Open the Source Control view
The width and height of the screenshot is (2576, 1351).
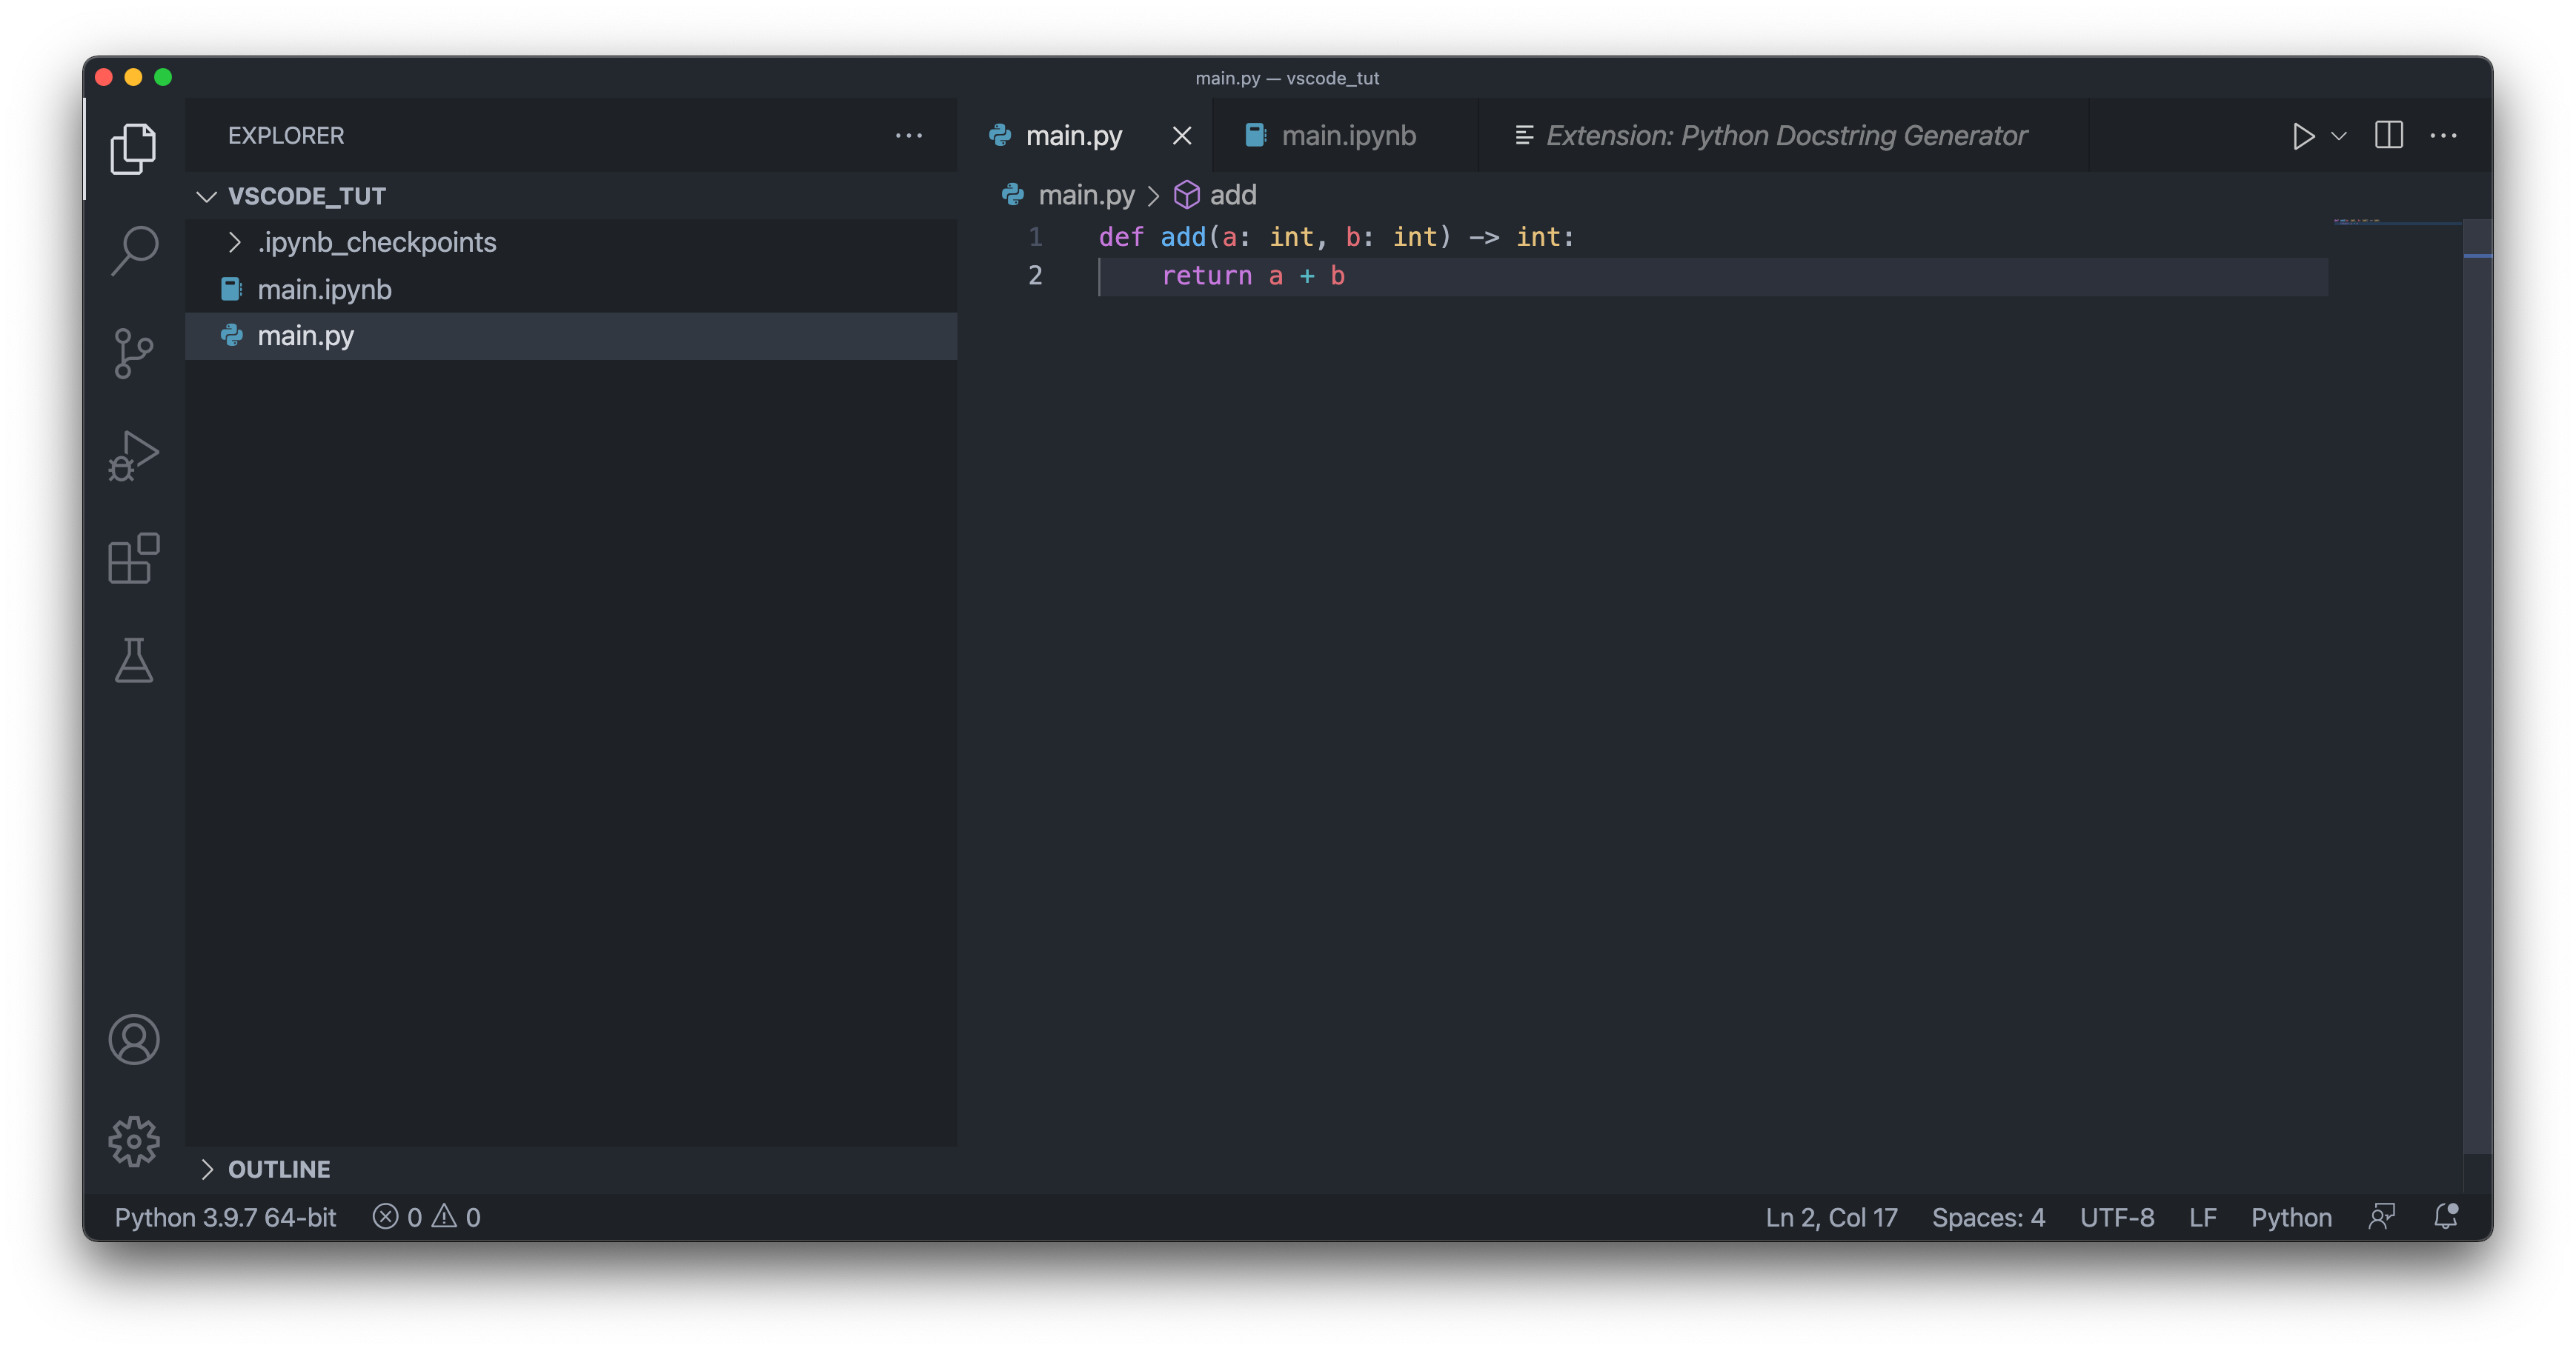click(134, 354)
